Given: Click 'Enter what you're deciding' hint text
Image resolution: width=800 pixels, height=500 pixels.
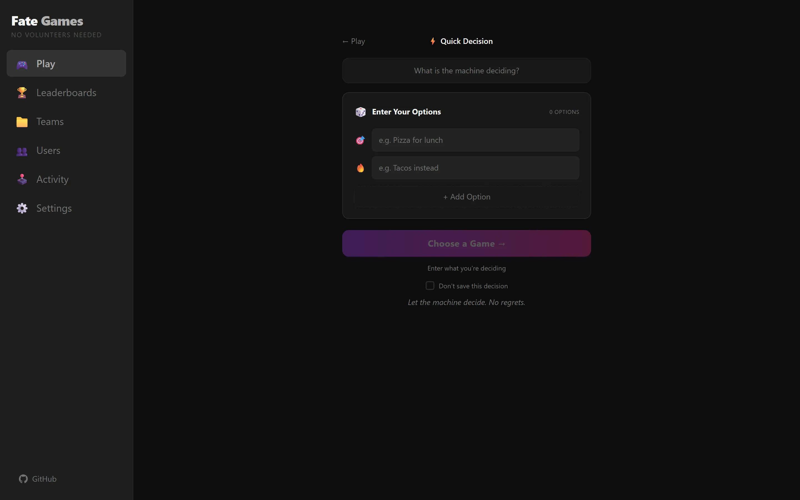Looking at the screenshot, I should [466, 268].
